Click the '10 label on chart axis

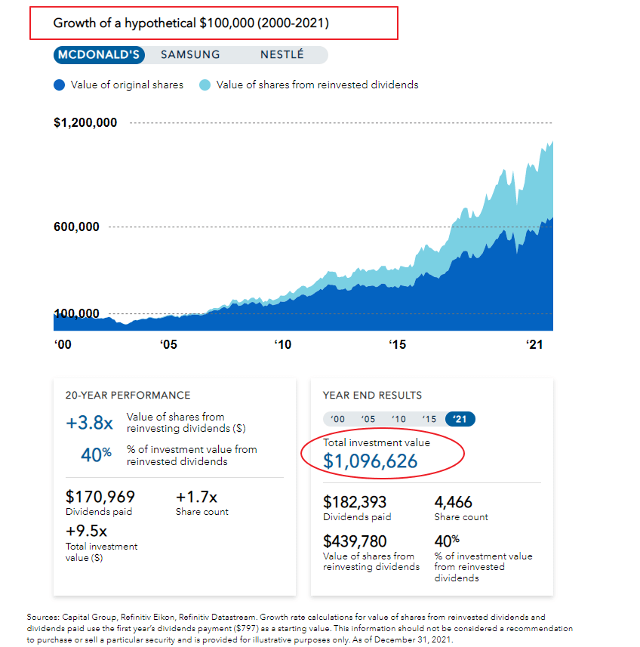click(x=283, y=344)
